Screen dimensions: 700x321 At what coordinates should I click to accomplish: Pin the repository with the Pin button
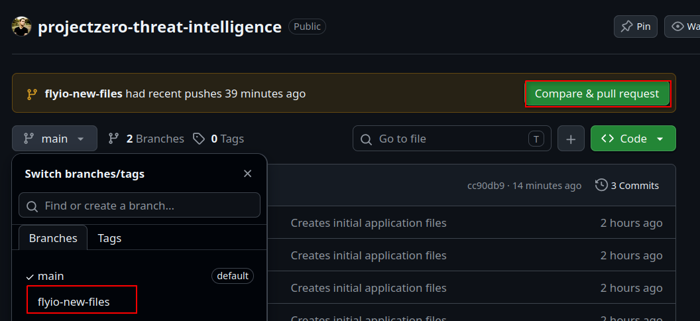tap(636, 27)
